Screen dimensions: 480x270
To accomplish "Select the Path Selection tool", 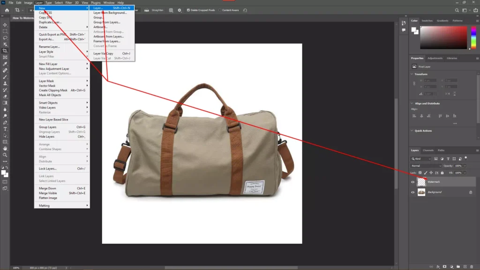I will (5, 135).
